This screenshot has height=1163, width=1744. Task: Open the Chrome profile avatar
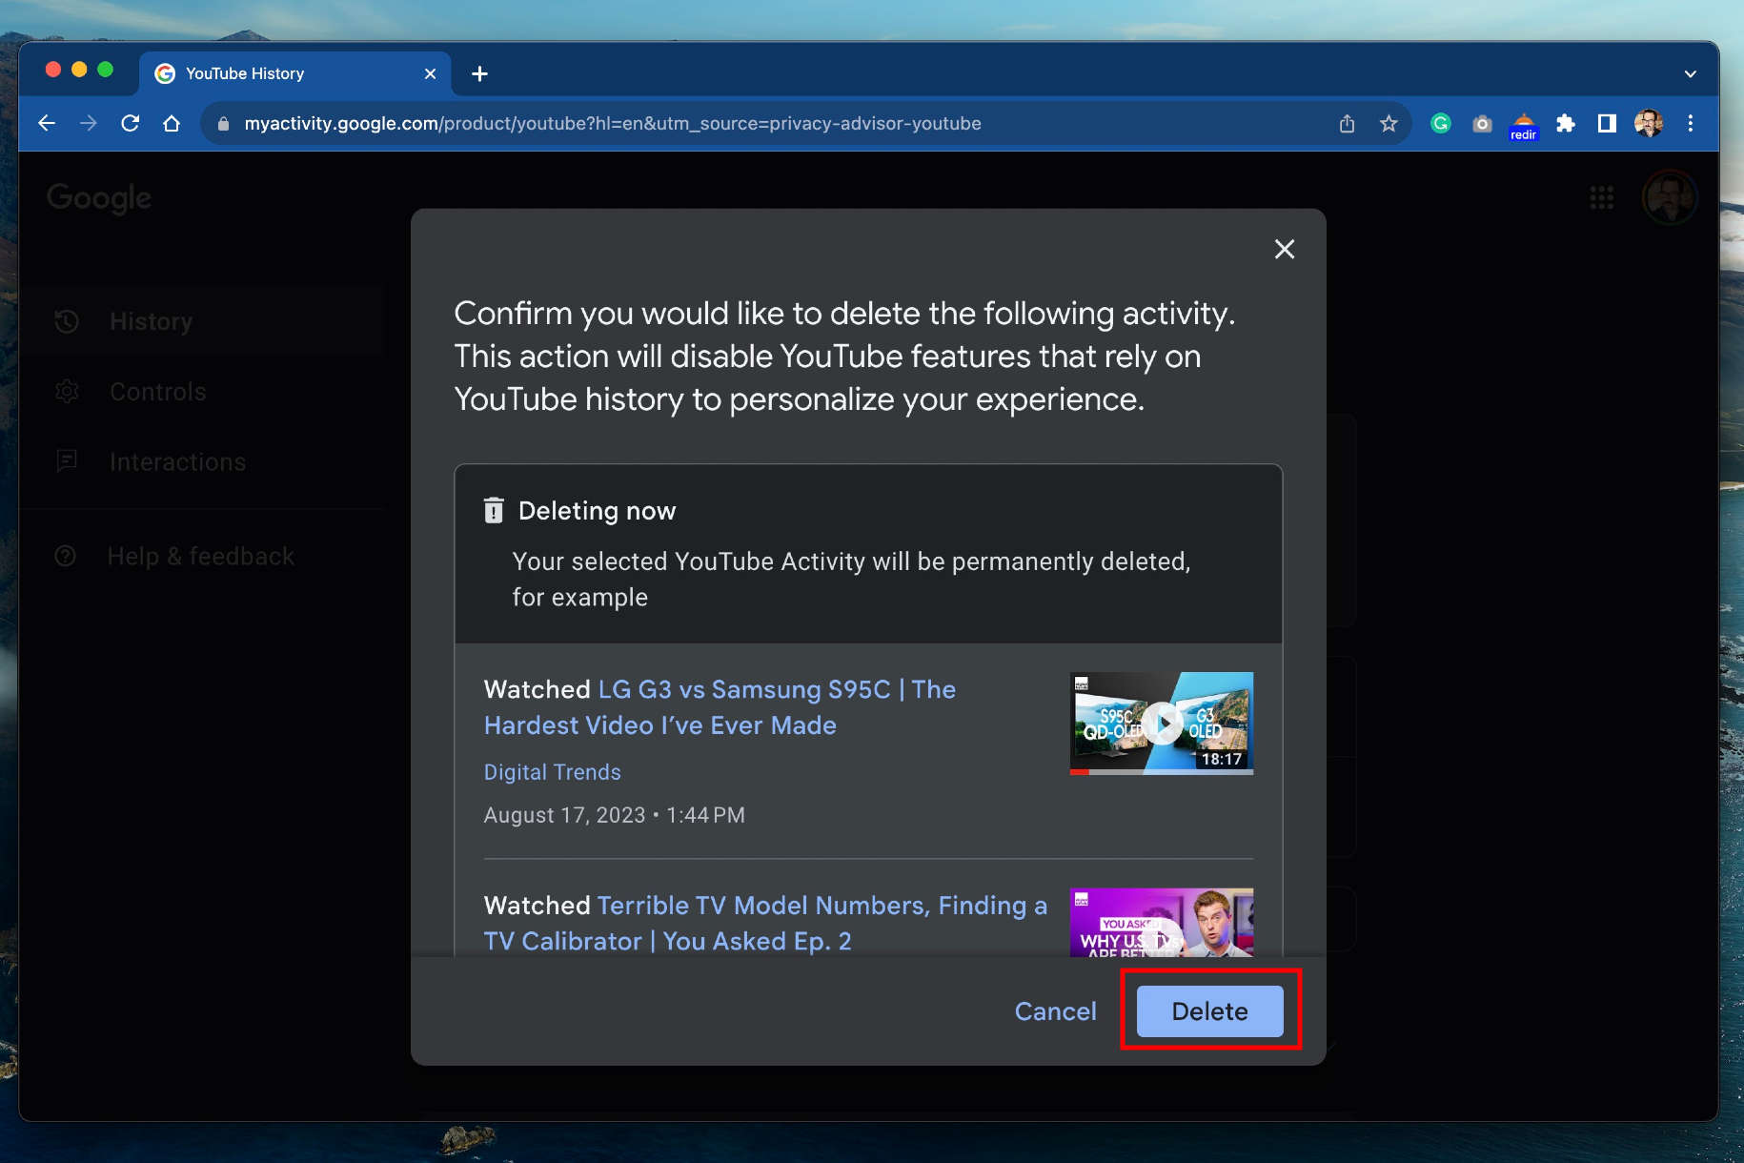click(x=1649, y=123)
